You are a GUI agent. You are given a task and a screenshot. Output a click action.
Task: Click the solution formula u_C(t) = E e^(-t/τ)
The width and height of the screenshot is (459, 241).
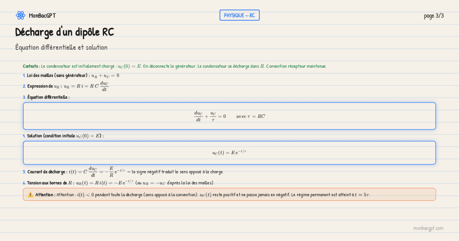point(229,153)
